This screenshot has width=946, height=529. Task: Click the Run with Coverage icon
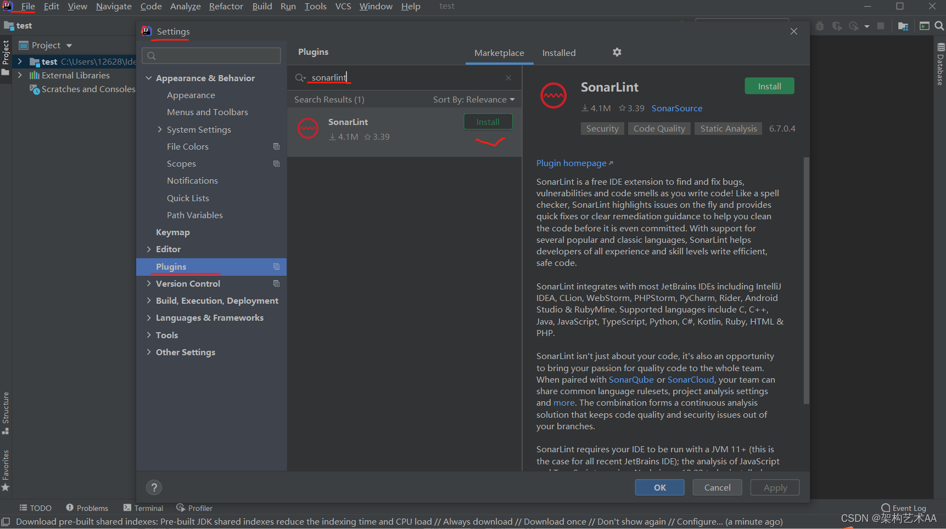[837, 26]
